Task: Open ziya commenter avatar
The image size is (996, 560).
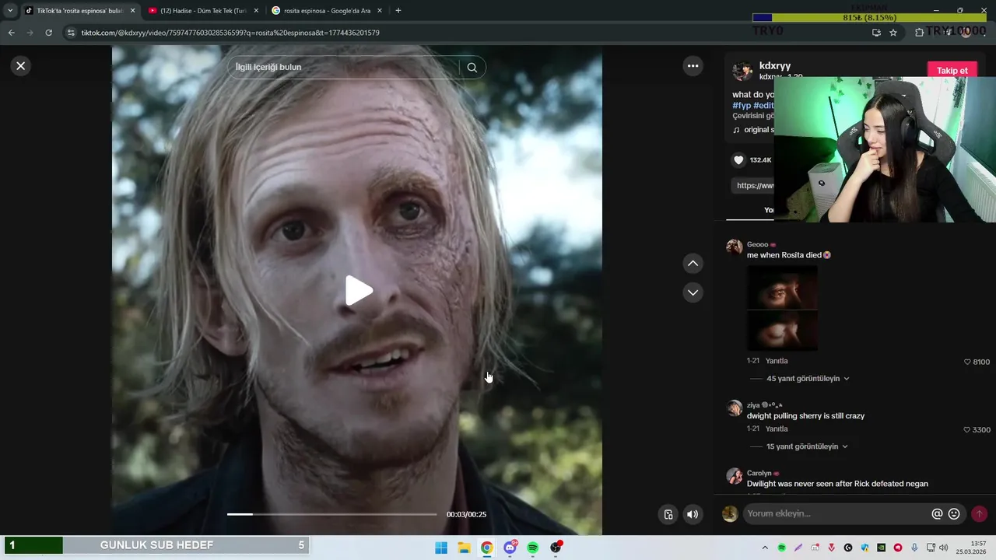Action: tap(734, 408)
